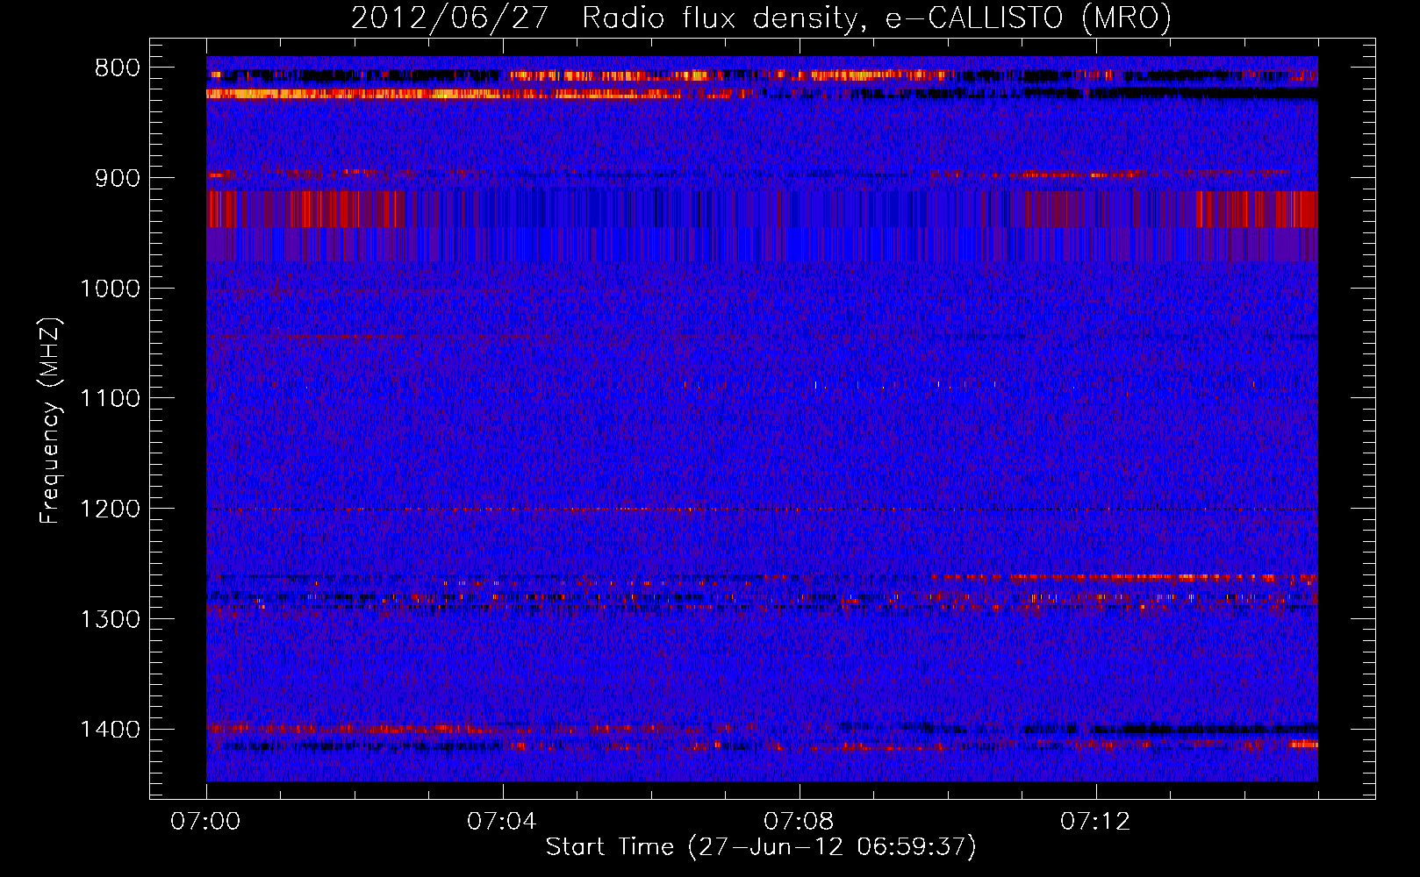Viewport: 1420px width, 877px height.
Task: Click the 'Start Time (27-Jun-12 06:59:37)' label
Action: click(x=761, y=847)
